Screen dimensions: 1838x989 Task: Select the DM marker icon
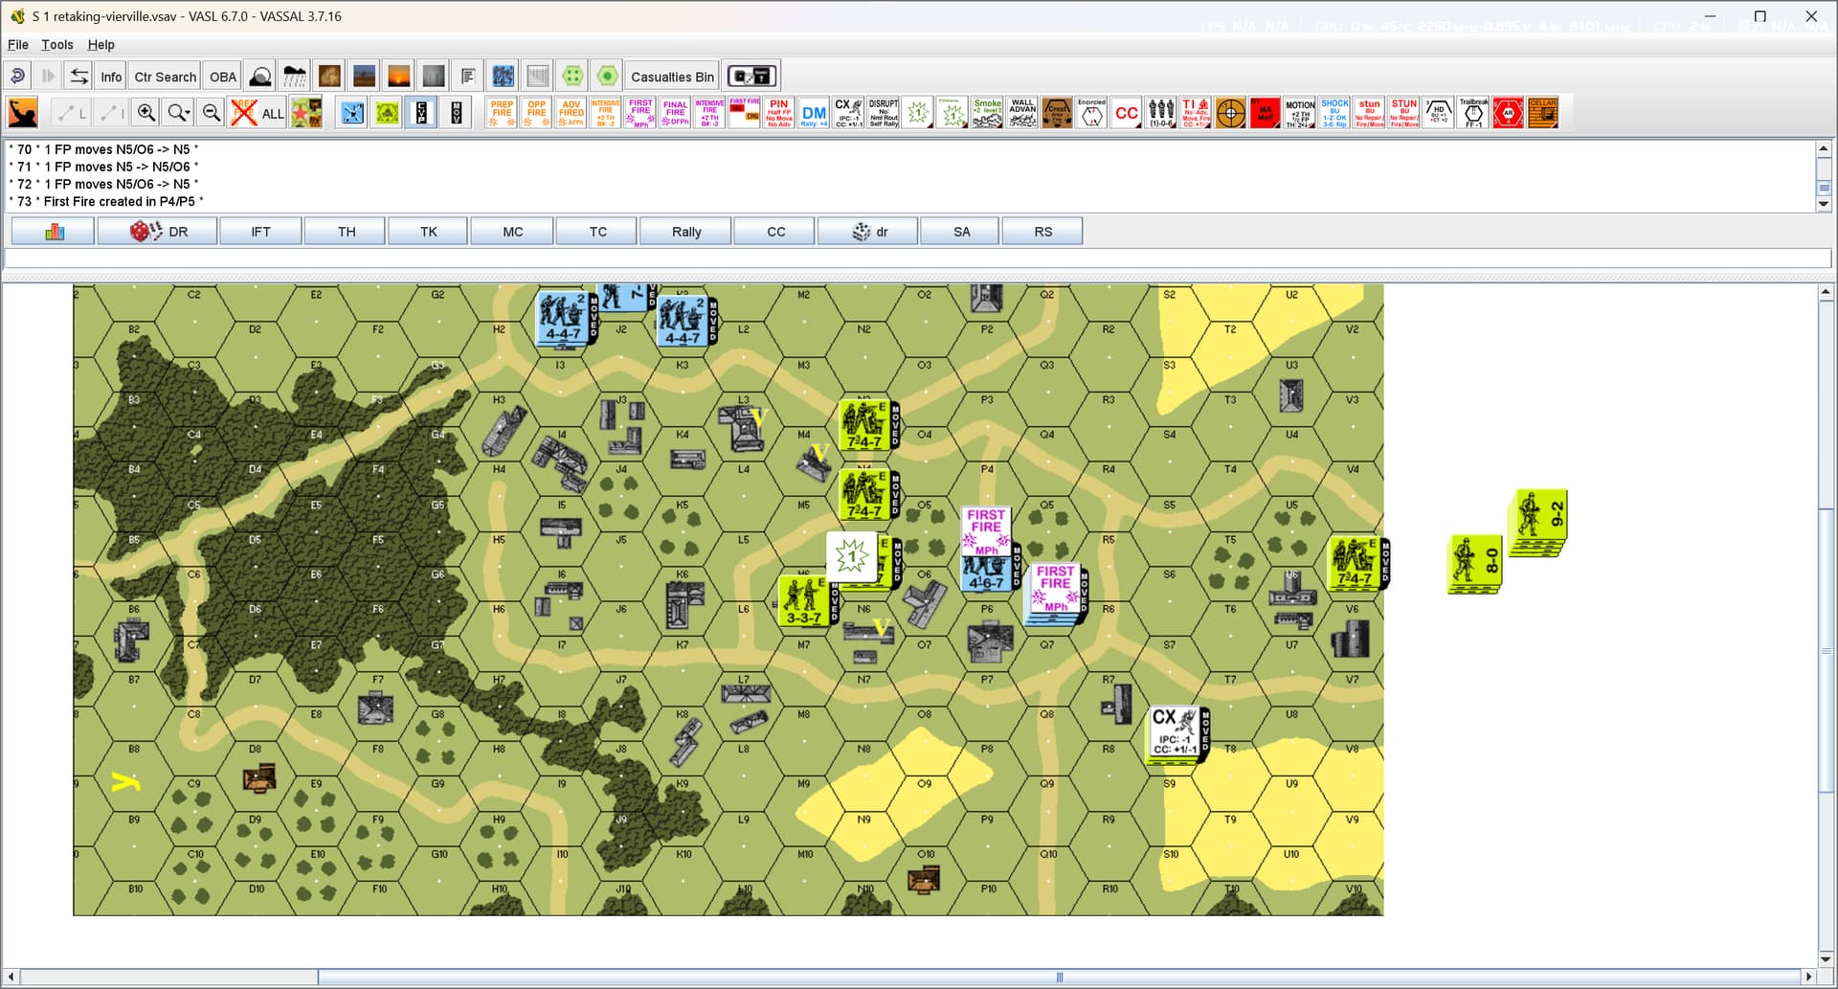coord(814,113)
